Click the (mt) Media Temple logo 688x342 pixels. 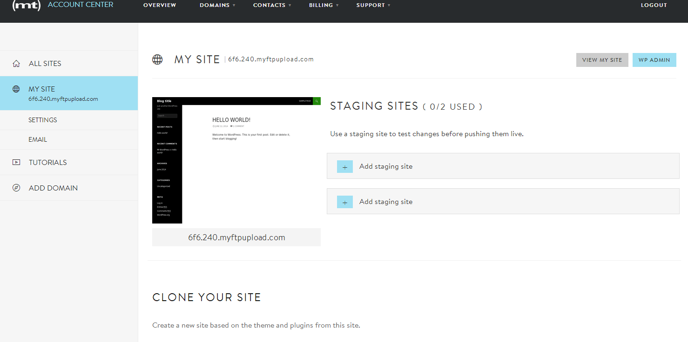tap(27, 5)
